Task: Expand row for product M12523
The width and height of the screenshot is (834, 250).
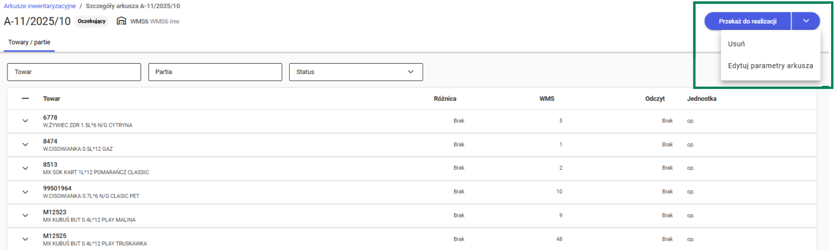Action: 25,215
